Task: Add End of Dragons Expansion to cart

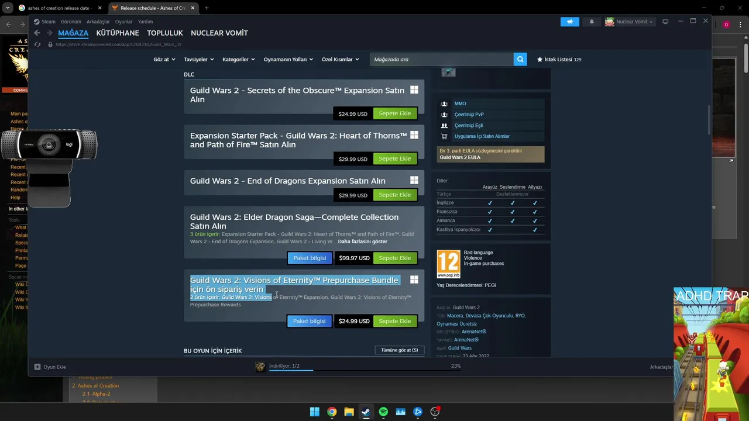Action: [395, 195]
